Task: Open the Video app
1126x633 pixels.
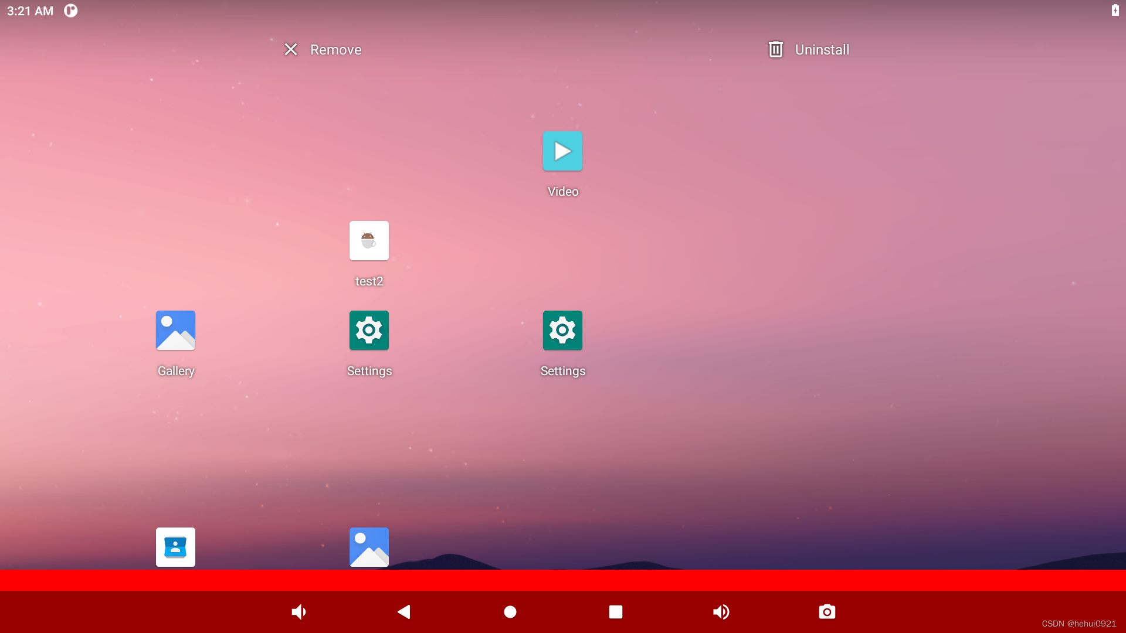Action: click(x=562, y=151)
